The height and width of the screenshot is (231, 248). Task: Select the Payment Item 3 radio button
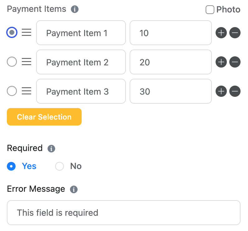12,91
